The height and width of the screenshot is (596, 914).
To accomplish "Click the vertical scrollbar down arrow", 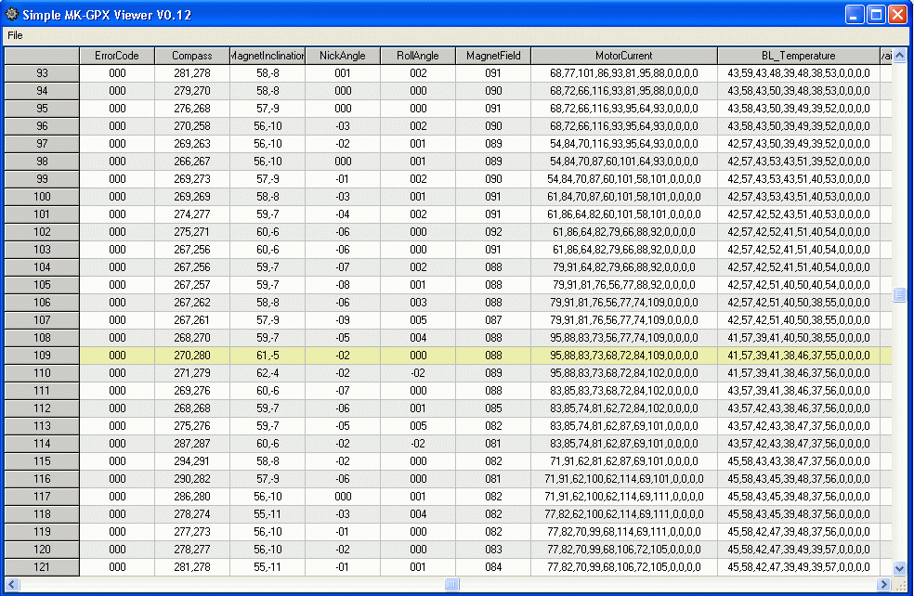I will click(x=899, y=568).
